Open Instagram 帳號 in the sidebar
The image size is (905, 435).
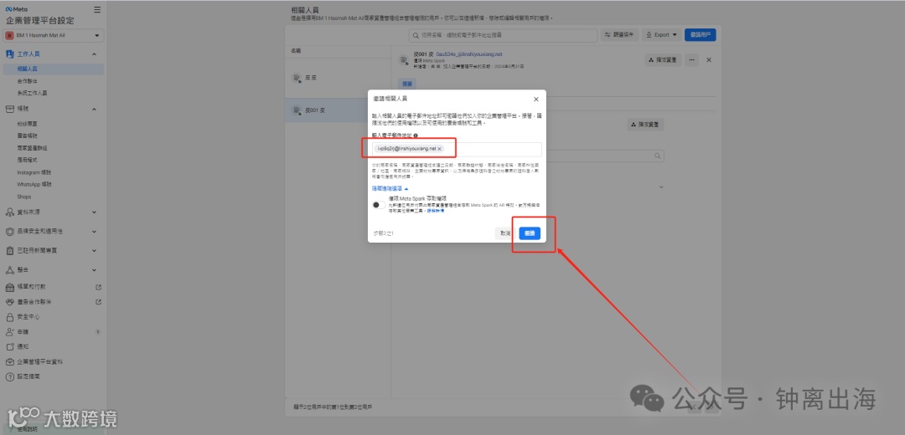[34, 172]
